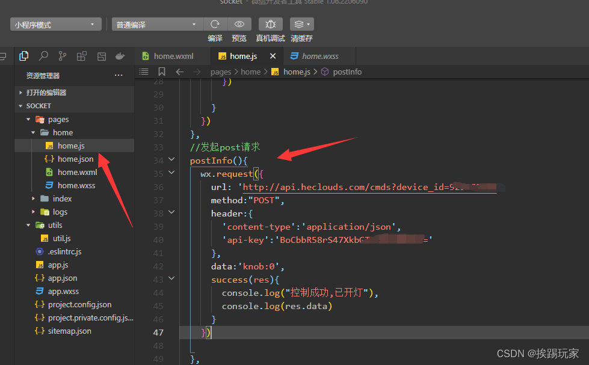Open the Search magnifier icon in sidebar

tap(43, 56)
